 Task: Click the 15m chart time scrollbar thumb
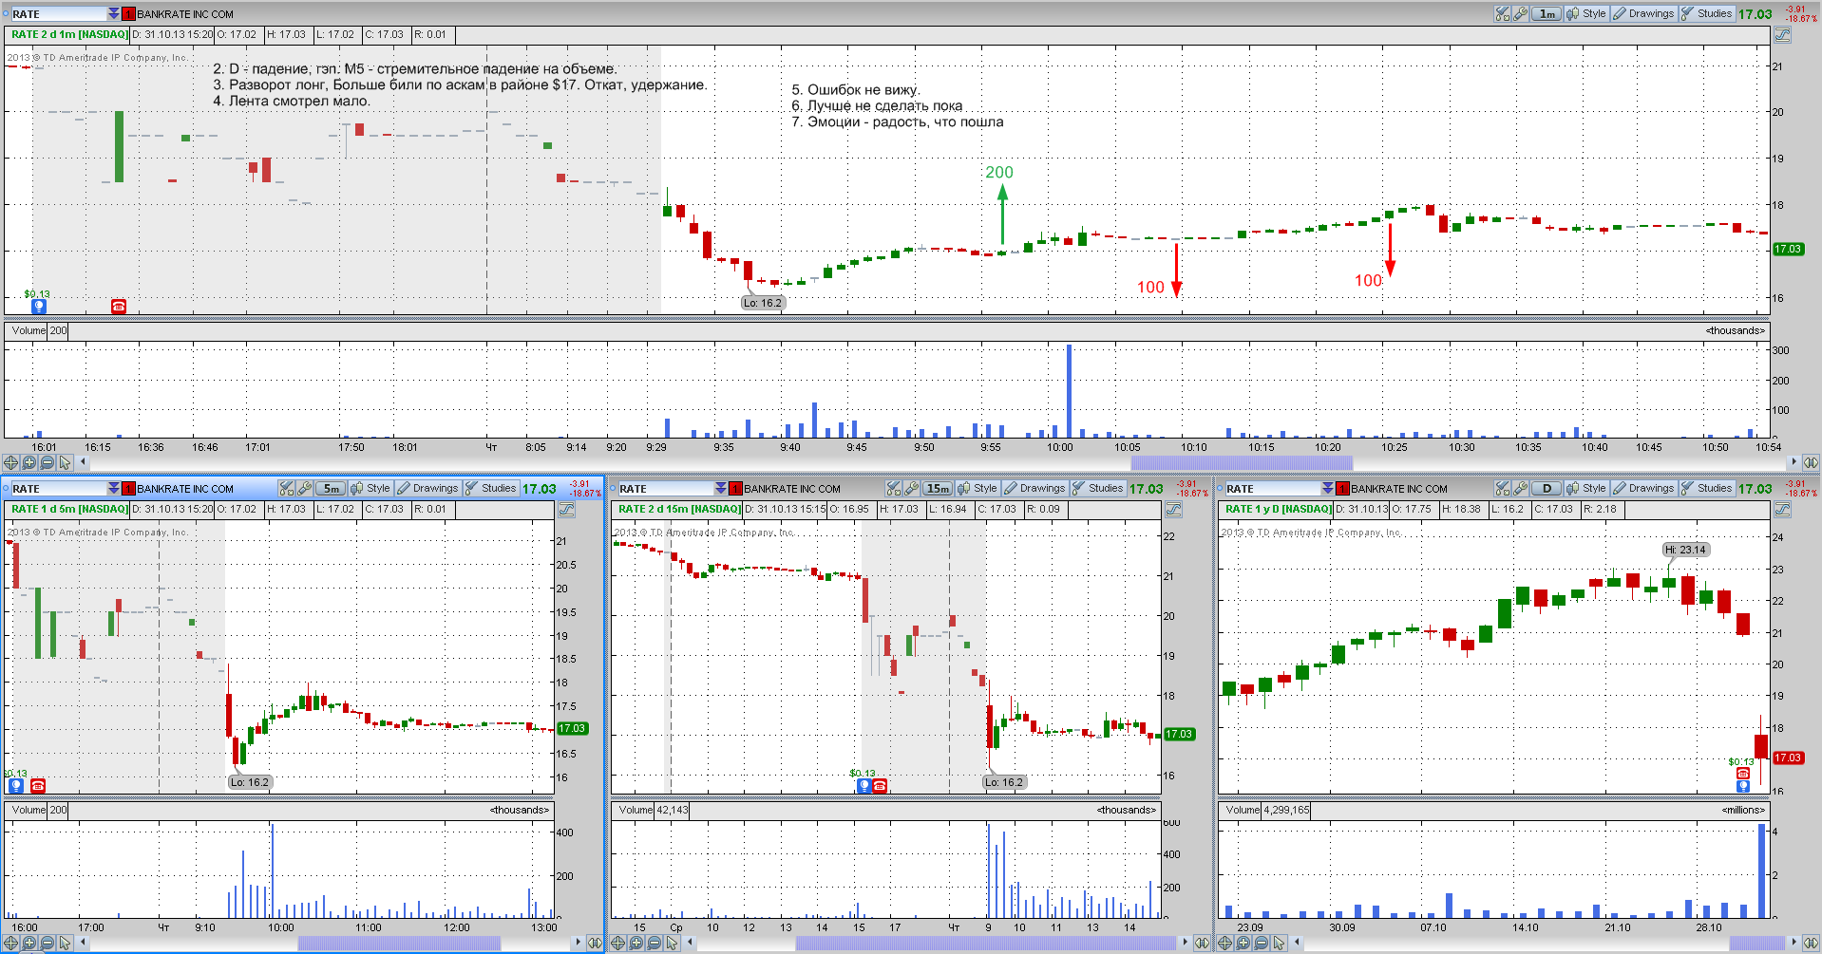pos(985,943)
